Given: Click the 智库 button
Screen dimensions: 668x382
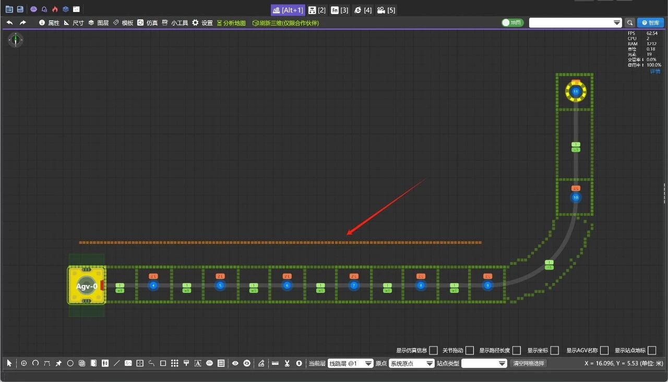Looking at the screenshot, I should [650, 23].
